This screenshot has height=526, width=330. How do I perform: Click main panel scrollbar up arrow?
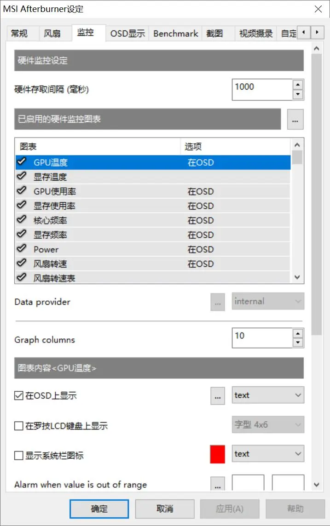tap(316, 49)
